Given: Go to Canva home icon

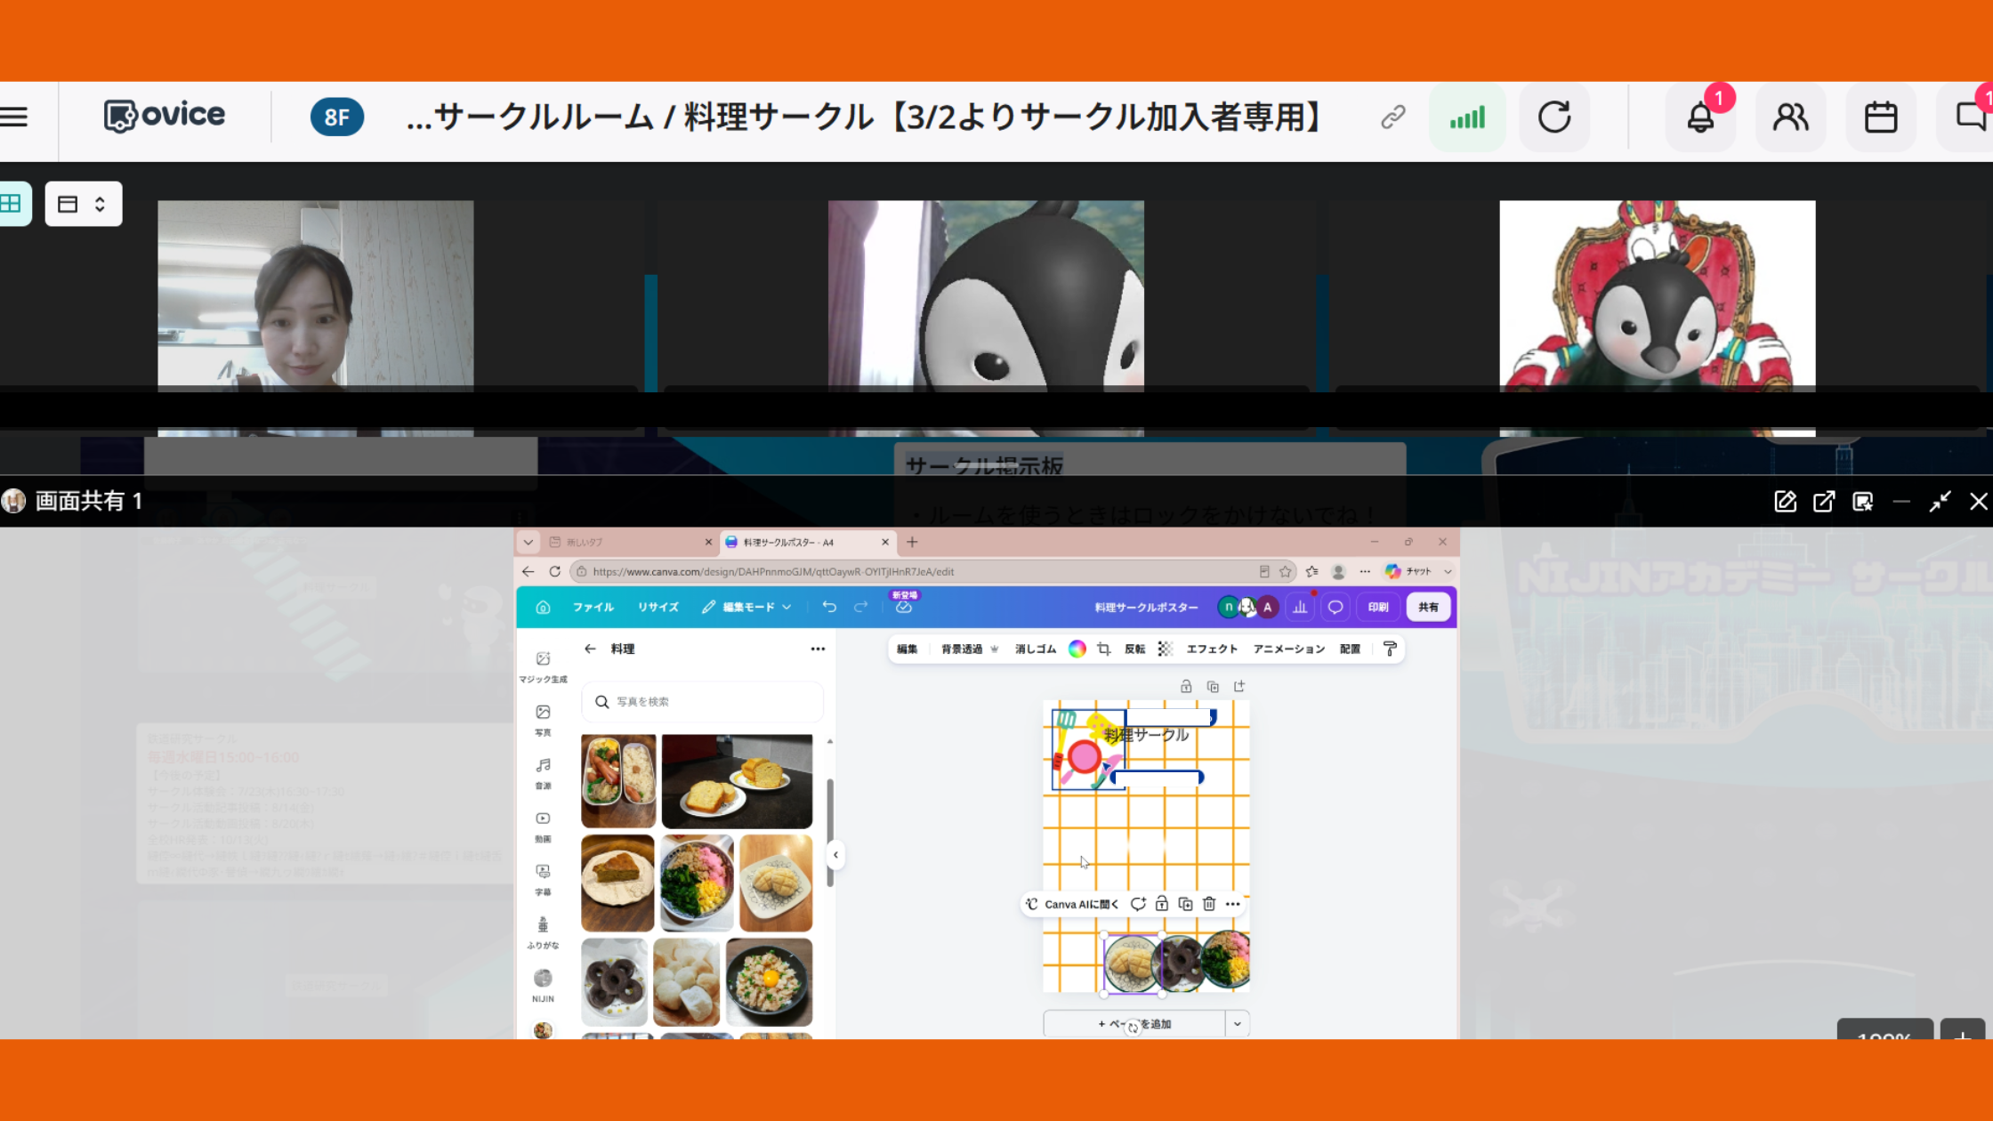Looking at the screenshot, I should pos(543,607).
